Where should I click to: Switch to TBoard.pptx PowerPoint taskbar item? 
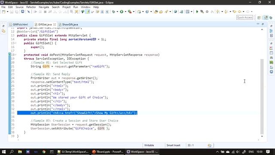coord(108,152)
